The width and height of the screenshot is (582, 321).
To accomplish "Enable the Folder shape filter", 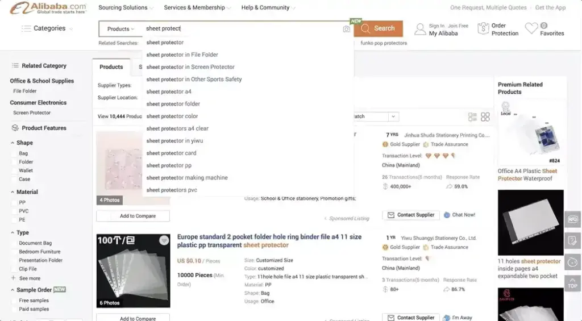I will coord(15,162).
